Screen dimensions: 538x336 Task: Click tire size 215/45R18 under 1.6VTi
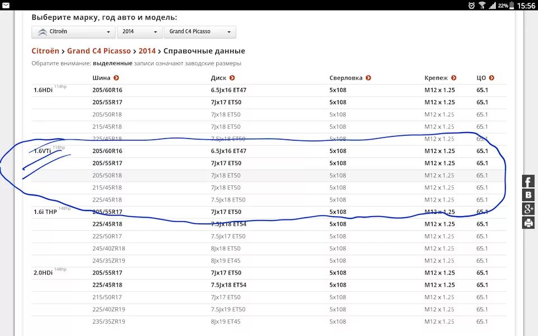click(x=107, y=188)
